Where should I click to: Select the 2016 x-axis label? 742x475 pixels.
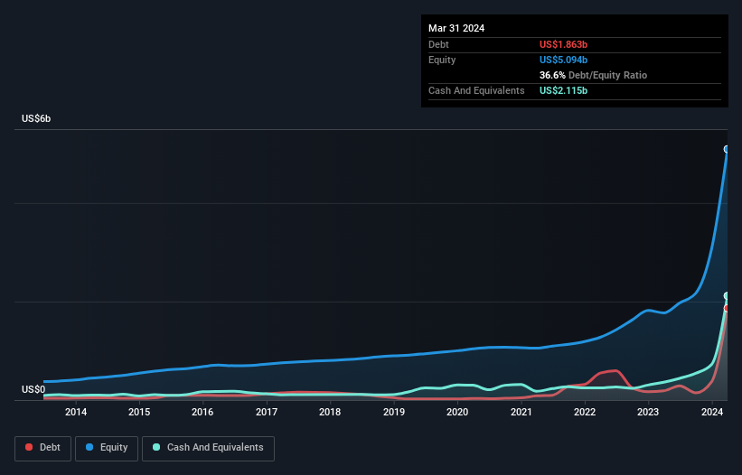202,412
